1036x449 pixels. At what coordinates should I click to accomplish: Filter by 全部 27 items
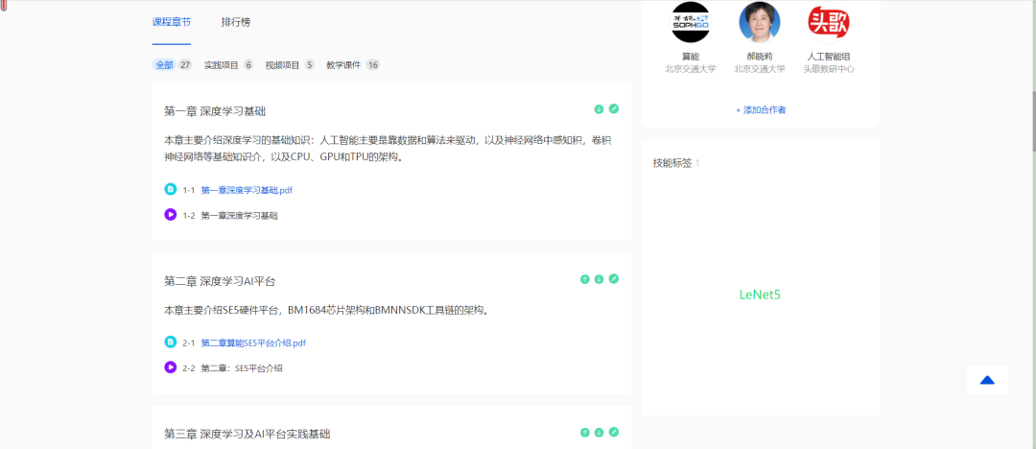pyautogui.click(x=173, y=65)
